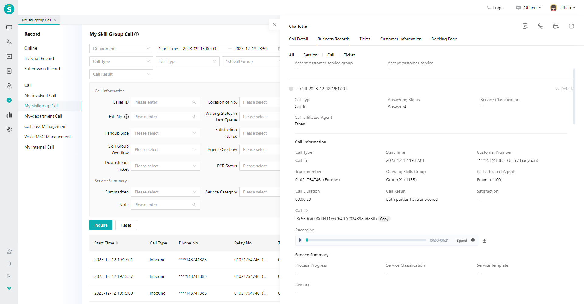
Task: Open Call Loss Management
Action: click(46, 126)
